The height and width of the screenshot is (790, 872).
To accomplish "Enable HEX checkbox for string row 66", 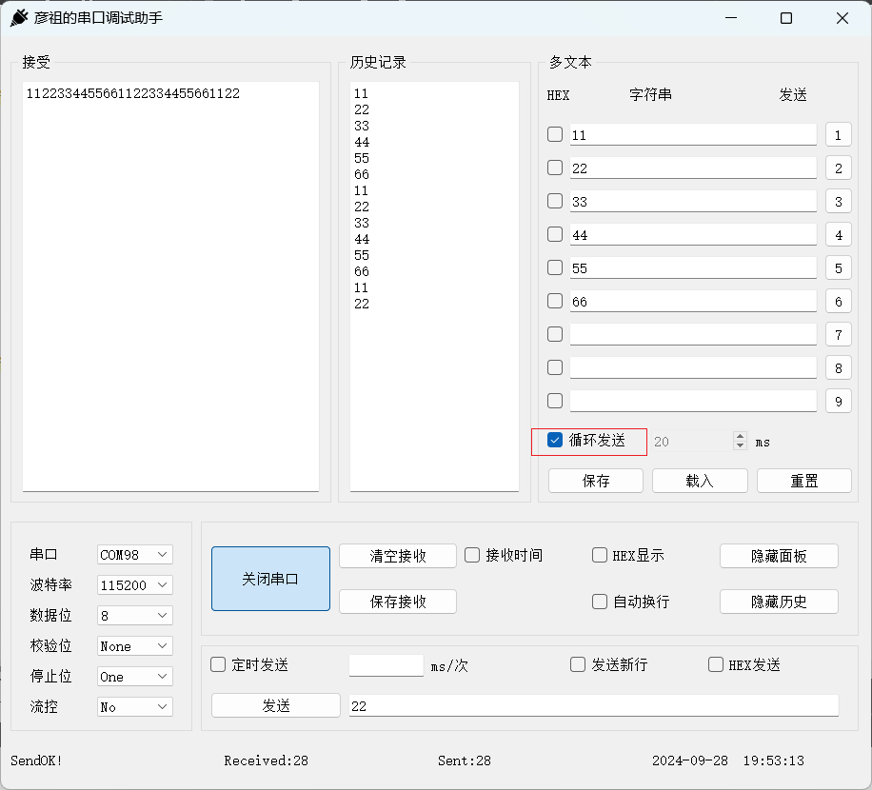I will click(555, 302).
